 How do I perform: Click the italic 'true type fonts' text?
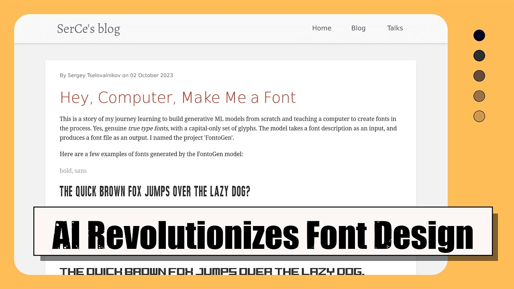(x=148, y=128)
